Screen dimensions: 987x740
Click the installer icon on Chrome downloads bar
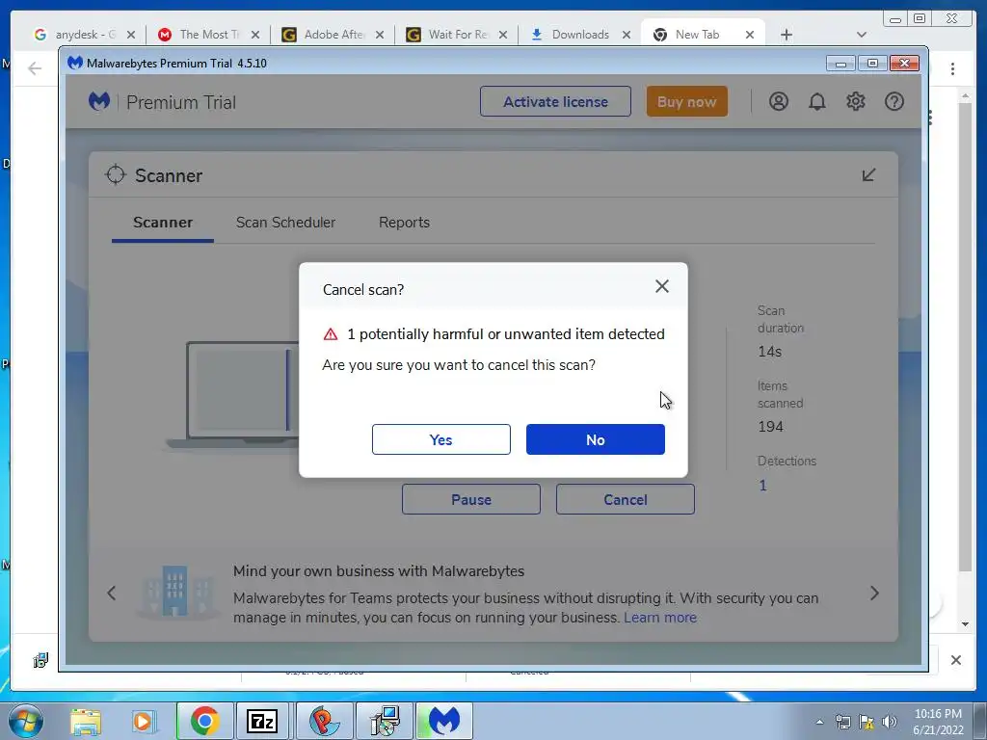coord(40,660)
